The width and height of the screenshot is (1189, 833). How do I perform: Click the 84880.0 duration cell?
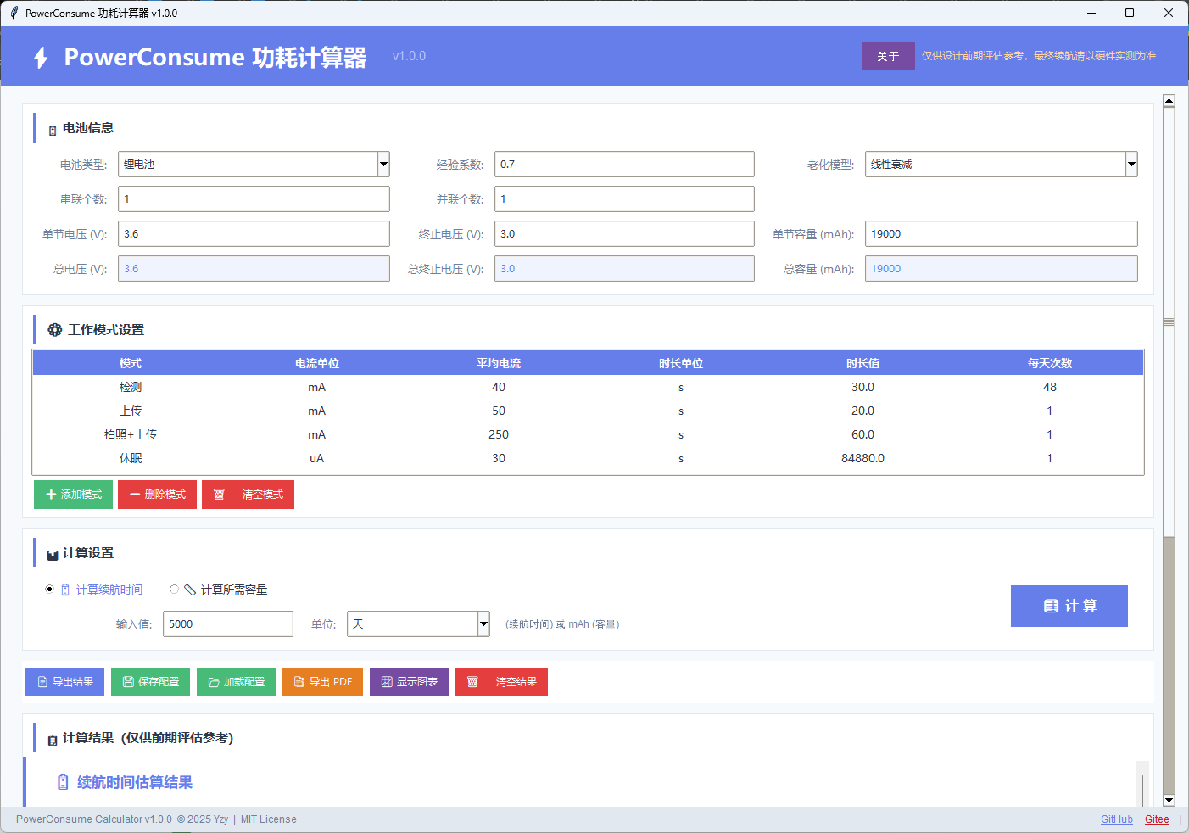point(862,458)
